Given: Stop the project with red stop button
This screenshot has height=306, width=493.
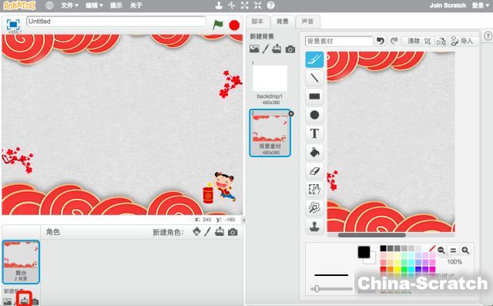Looking at the screenshot, I should [234, 25].
